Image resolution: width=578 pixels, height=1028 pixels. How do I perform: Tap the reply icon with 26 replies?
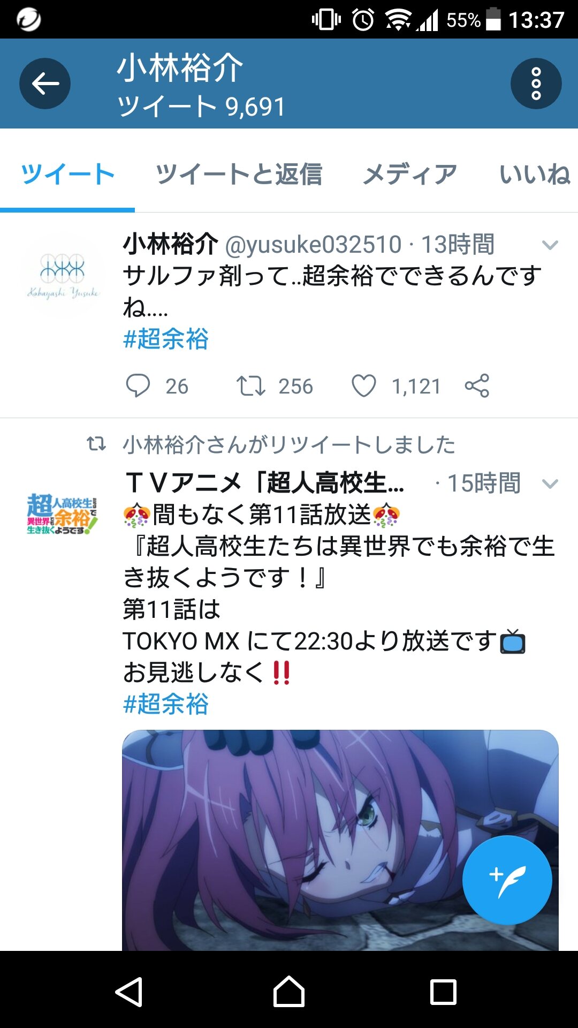click(x=138, y=385)
